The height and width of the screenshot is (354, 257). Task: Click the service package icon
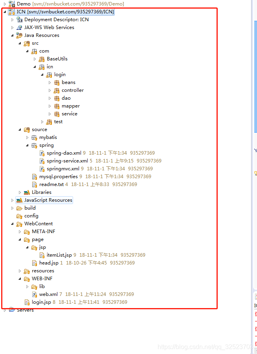point(57,114)
